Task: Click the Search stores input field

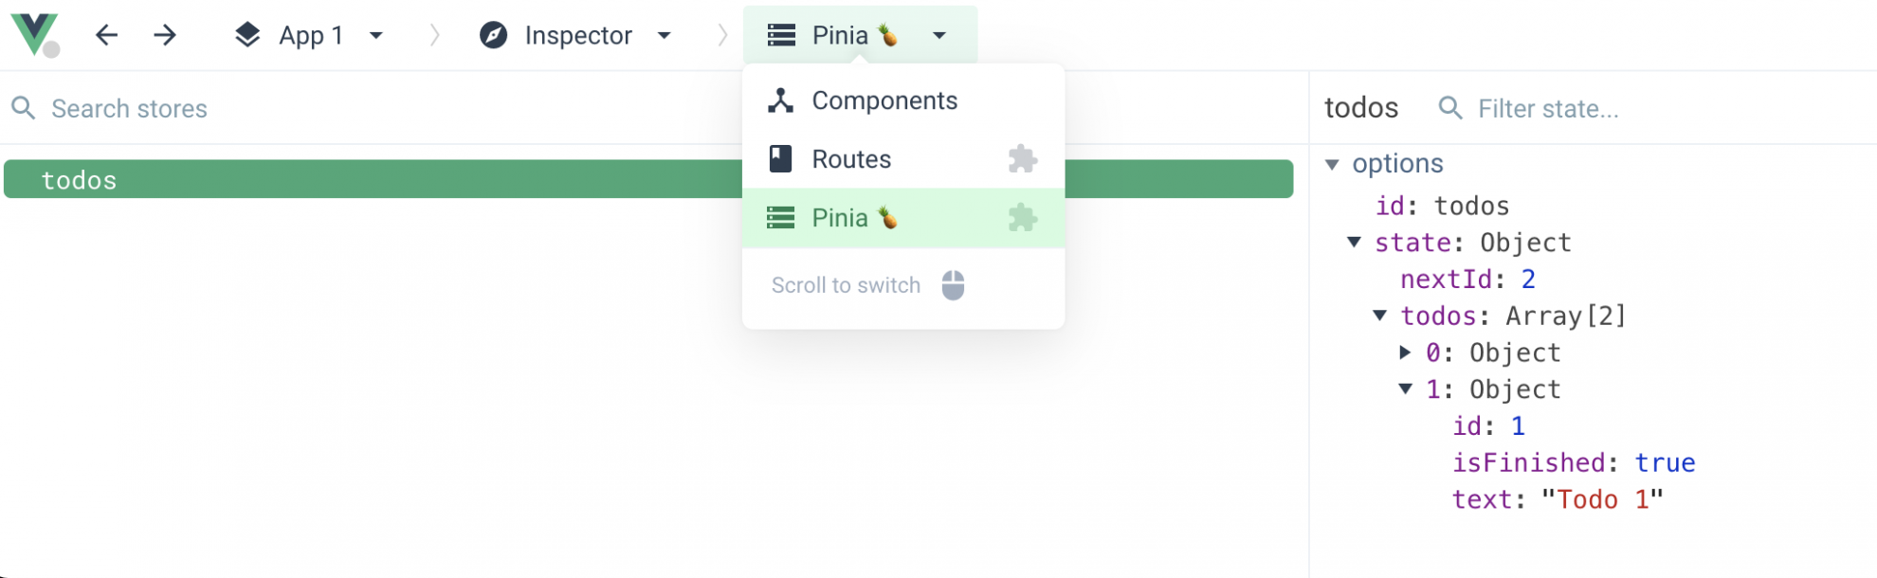Action: click(x=284, y=108)
